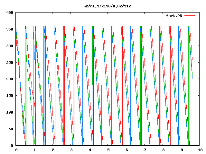Click x-axis label 1

click(x=35, y=150)
